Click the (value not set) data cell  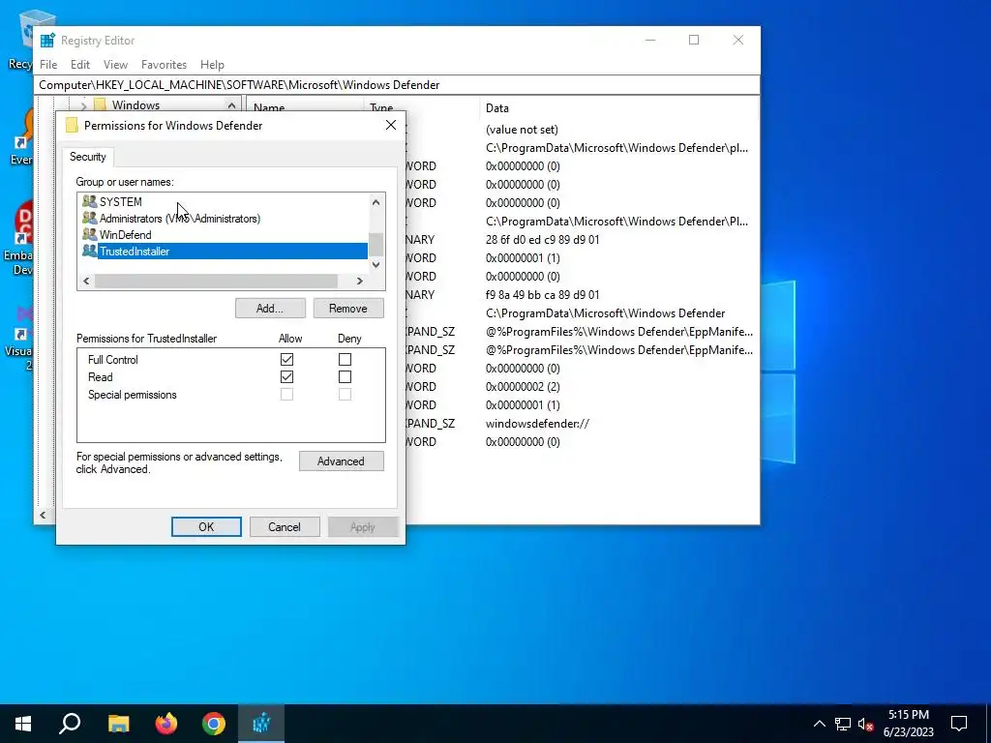click(522, 130)
